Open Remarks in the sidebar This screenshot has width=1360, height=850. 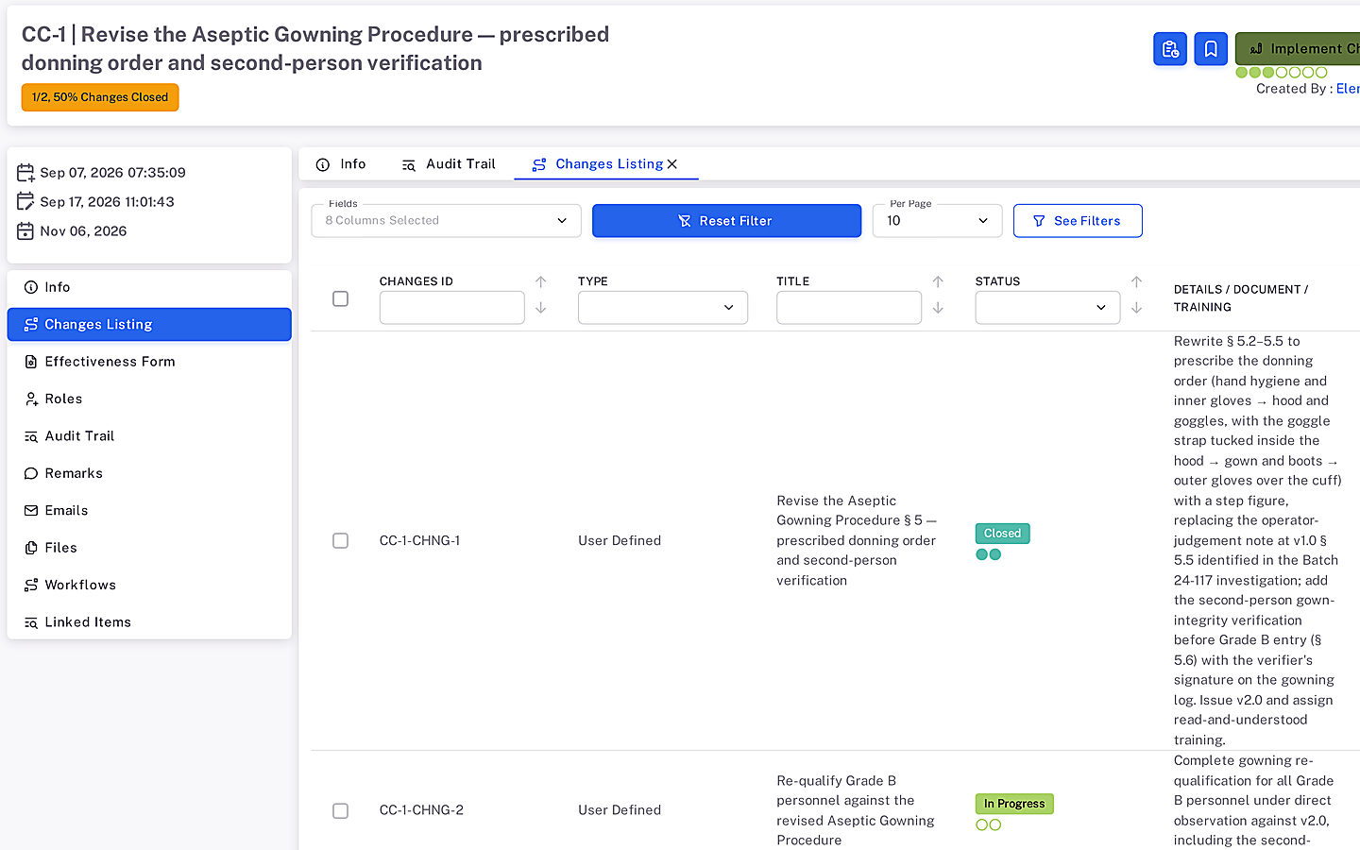tap(149, 473)
